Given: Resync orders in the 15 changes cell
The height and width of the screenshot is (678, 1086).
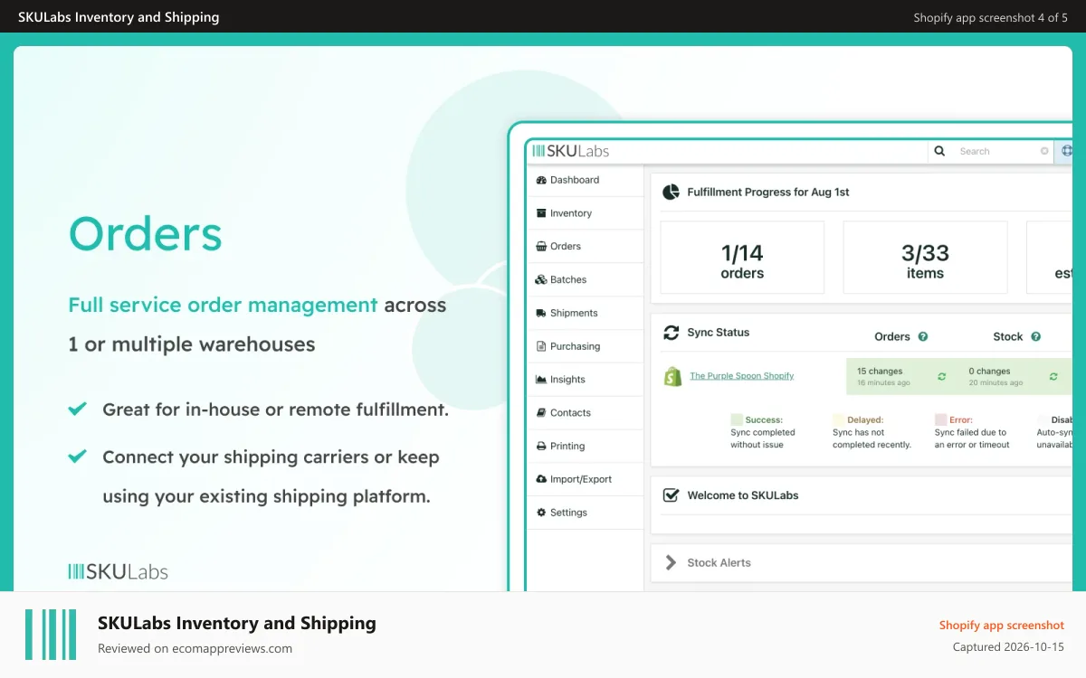Looking at the screenshot, I should [942, 376].
